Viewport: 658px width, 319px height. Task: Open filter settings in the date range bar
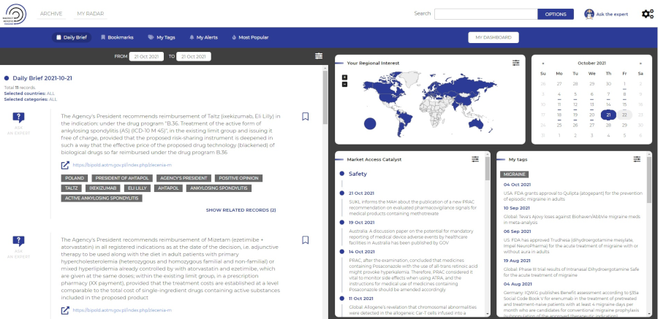(319, 55)
